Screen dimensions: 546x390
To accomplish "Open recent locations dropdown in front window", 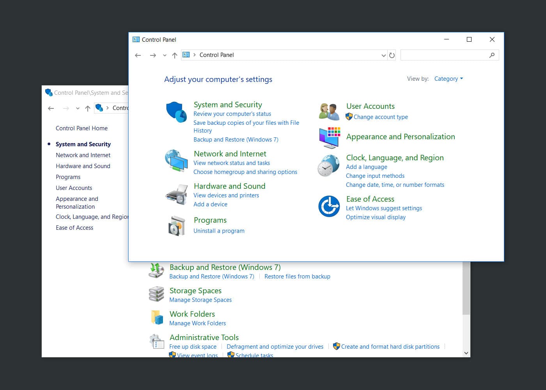I will pos(165,55).
